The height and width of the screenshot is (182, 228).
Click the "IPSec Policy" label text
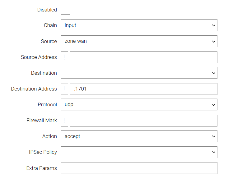tap(43, 152)
